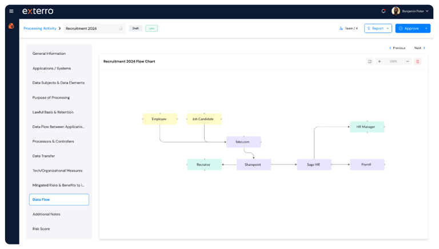Open the hamburger menu icon
This screenshot has width=439, height=249.
[11, 11]
